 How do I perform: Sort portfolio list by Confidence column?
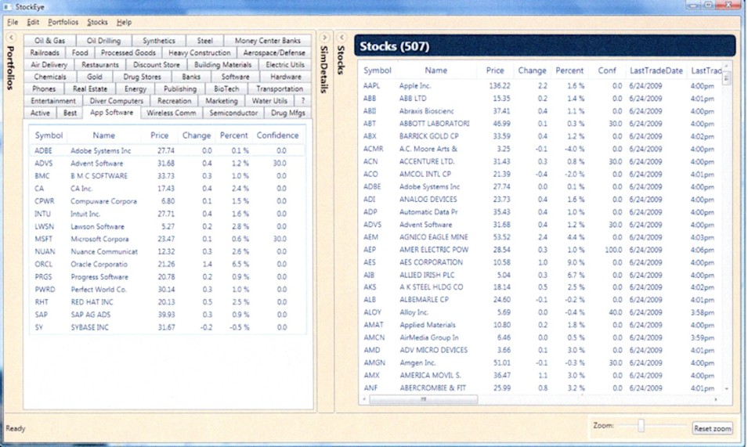[x=277, y=135]
